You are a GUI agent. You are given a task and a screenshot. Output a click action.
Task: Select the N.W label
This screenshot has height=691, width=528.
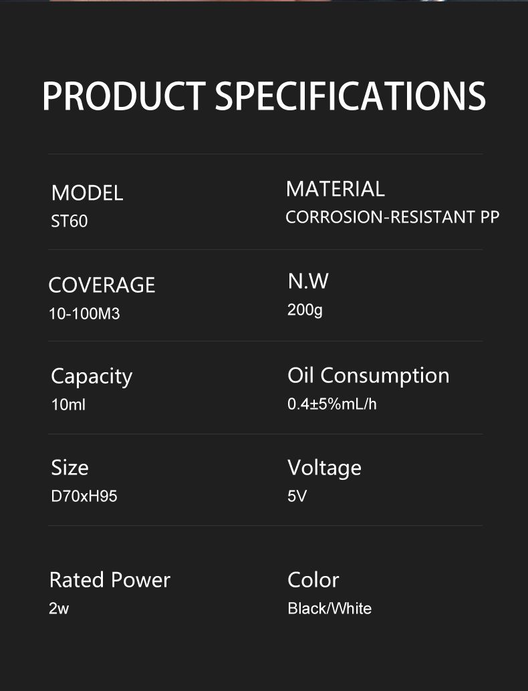point(308,281)
